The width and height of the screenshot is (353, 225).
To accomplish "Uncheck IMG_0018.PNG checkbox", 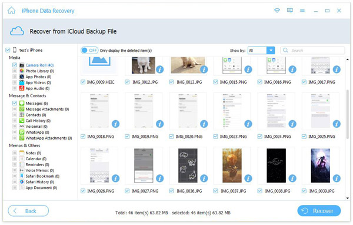I will point(83,137).
